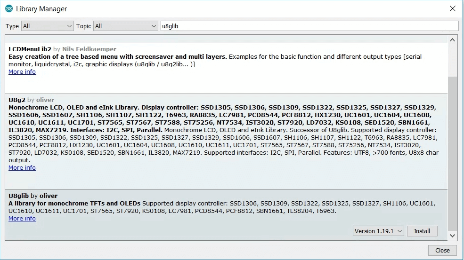
Task: Click the scroll up arrow of list
Action: coord(452,40)
